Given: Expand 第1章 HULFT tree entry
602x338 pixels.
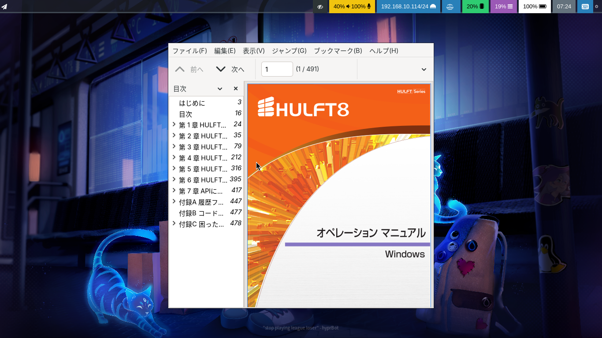Looking at the screenshot, I should pyautogui.click(x=174, y=125).
